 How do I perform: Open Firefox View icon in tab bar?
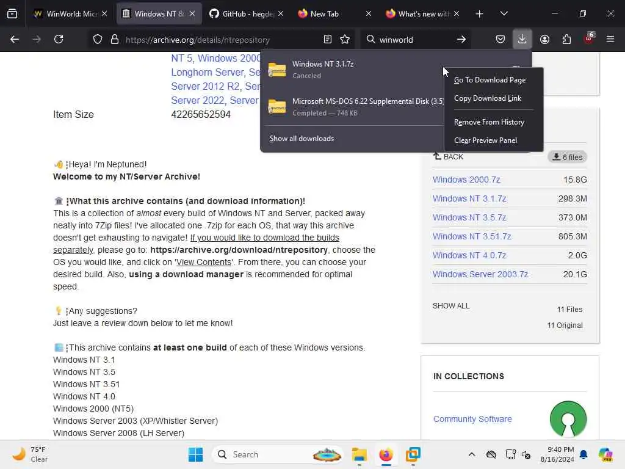[12, 13]
